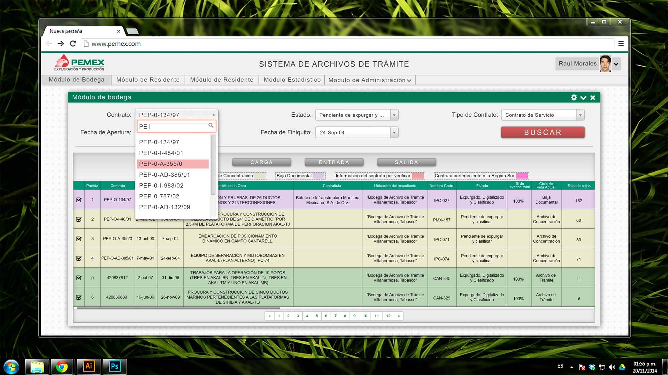
Task: Select PEP-0-AD-385/01 from the contract list
Action: coord(164,175)
